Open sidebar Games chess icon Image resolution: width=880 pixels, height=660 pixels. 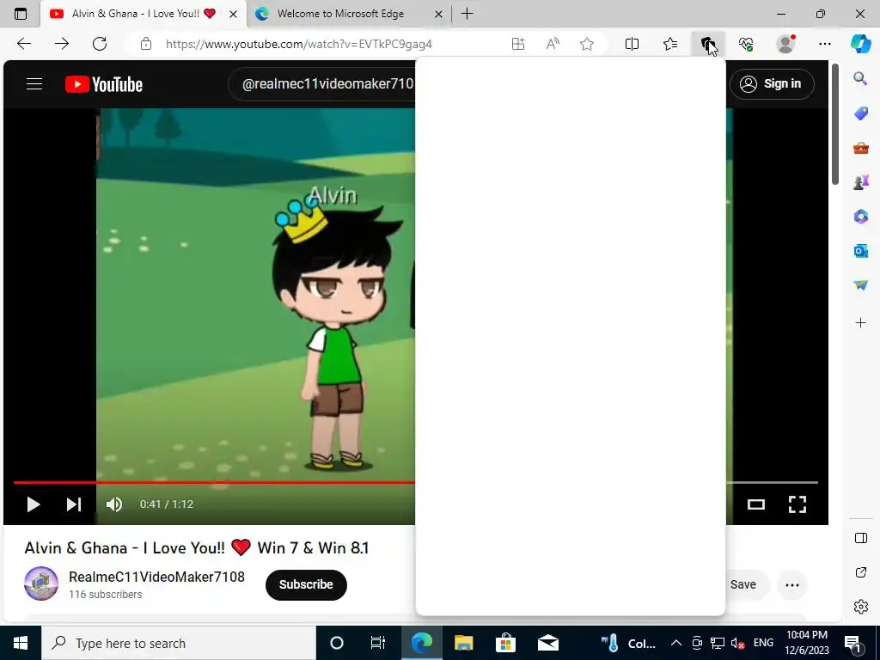pos(860,182)
